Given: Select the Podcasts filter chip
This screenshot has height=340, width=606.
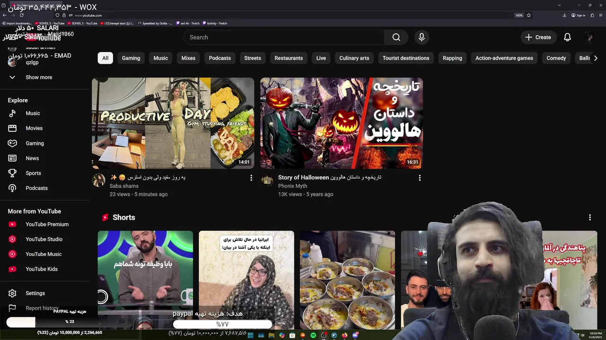Looking at the screenshot, I should pos(220,58).
